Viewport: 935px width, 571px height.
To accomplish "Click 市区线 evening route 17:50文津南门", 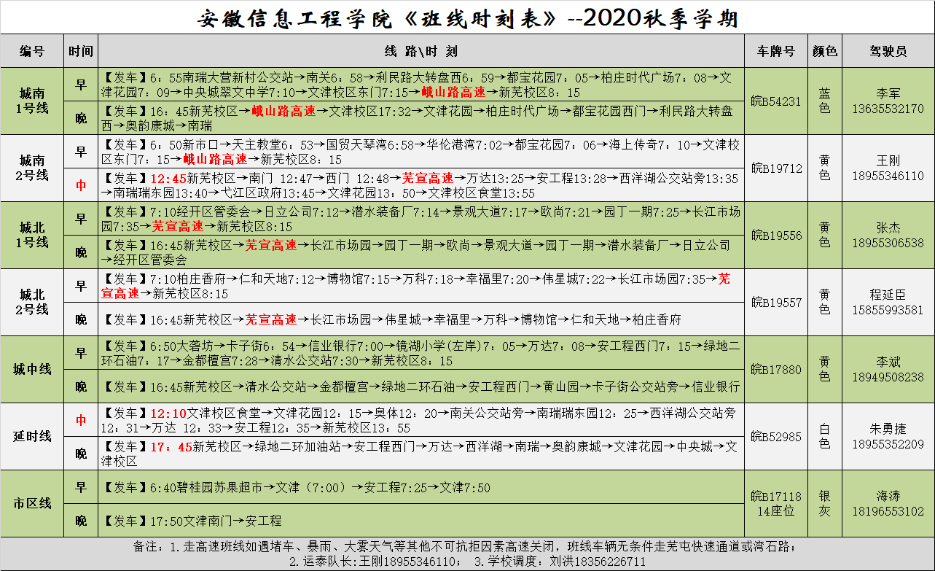I will (x=421, y=521).
